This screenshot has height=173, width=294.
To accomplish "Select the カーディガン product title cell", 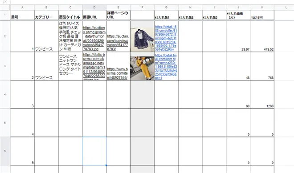I will (70, 36).
